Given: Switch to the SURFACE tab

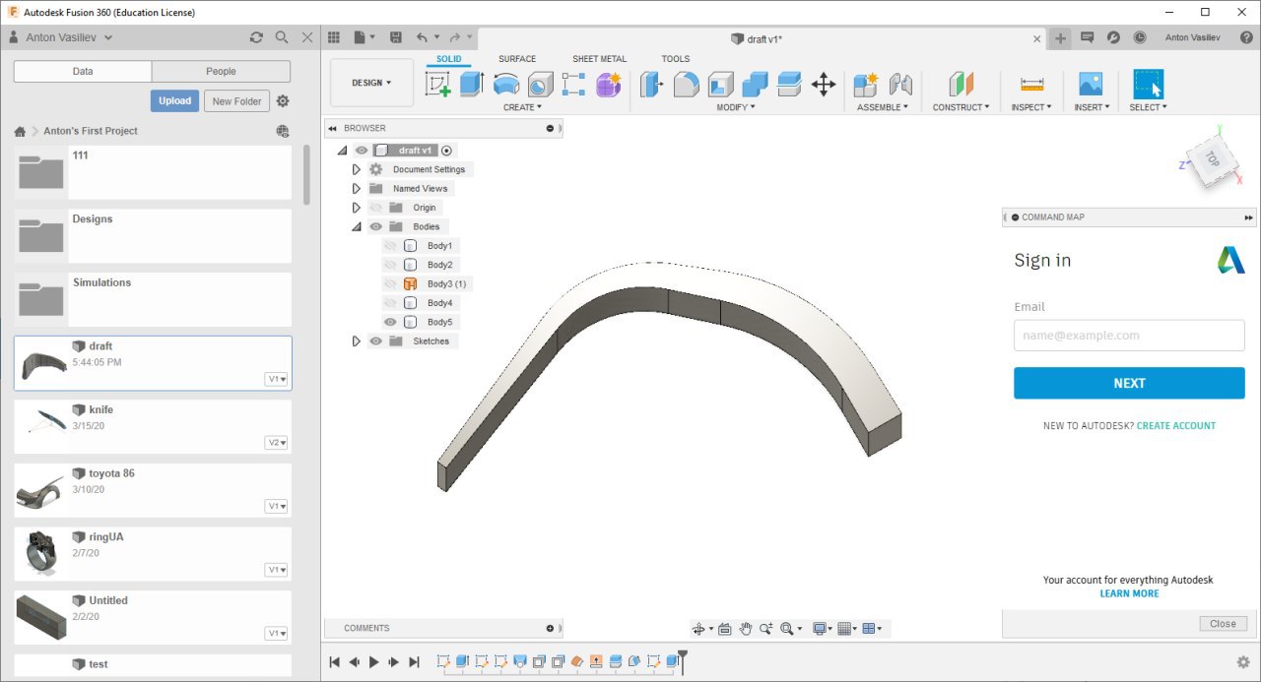Looking at the screenshot, I should point(517,59).
